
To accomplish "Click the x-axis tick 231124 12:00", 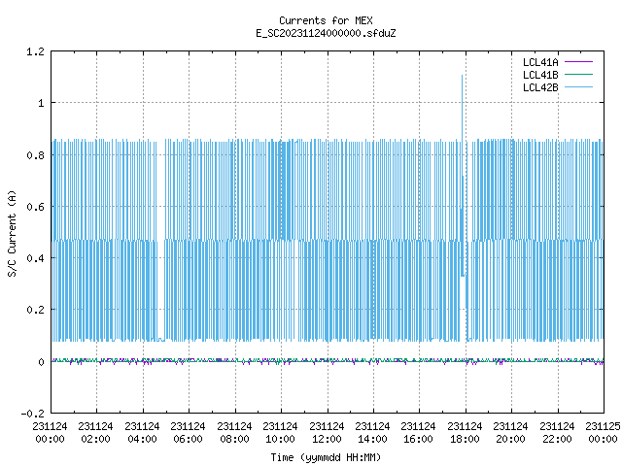I will 327,433.
